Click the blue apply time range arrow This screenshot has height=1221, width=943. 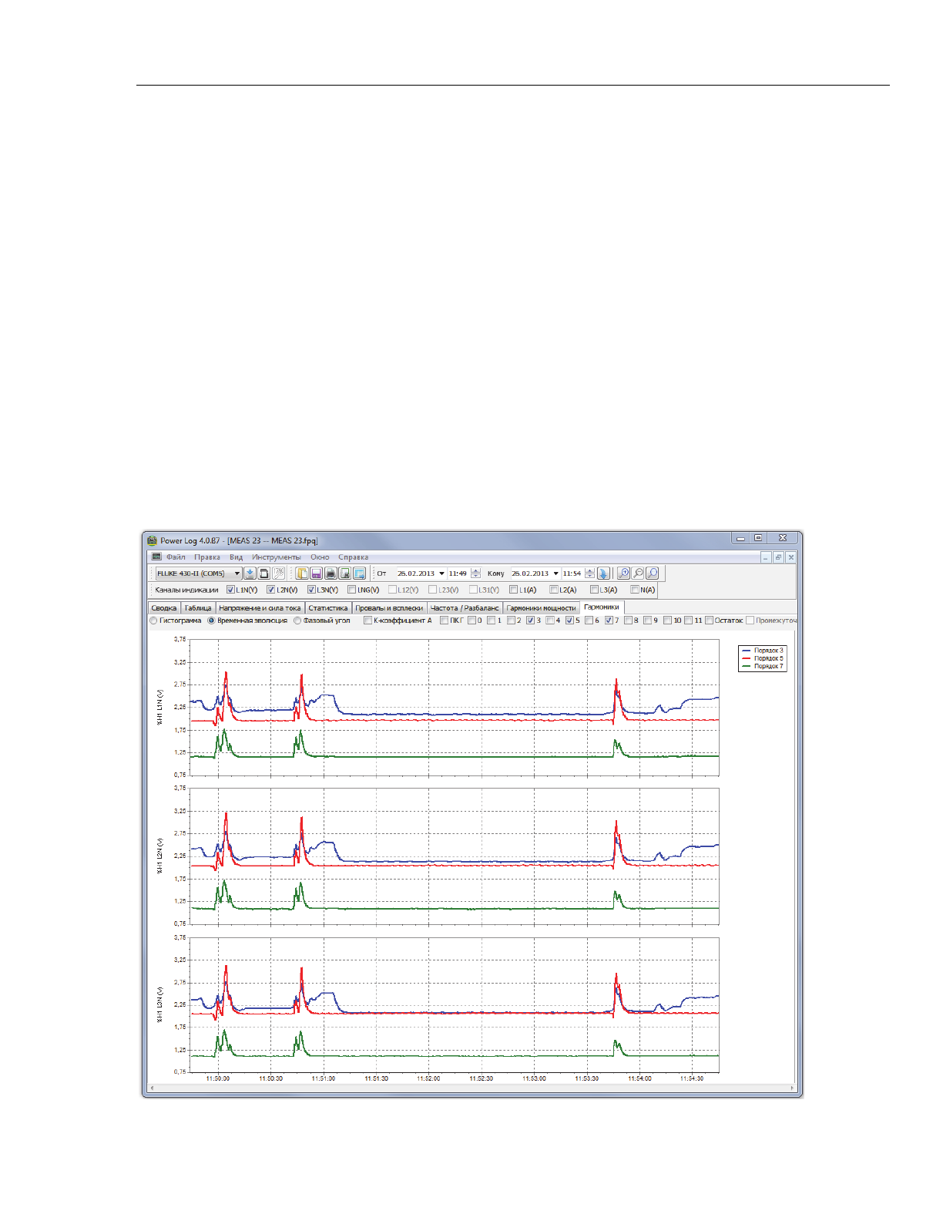click(603, 573)
